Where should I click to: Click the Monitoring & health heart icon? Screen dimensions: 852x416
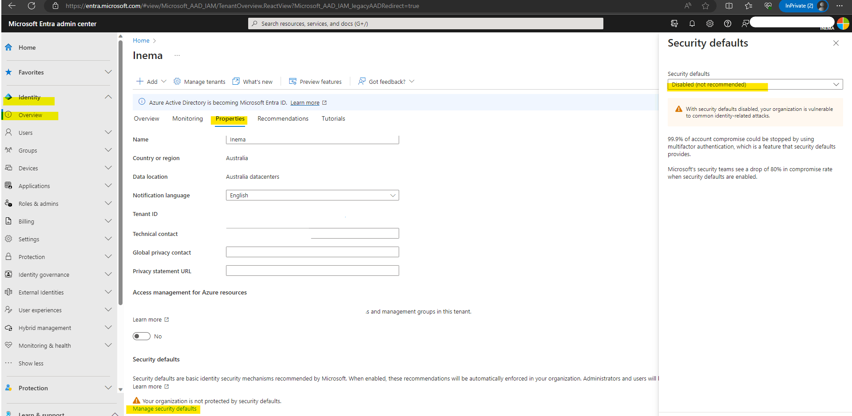[8, 345]
